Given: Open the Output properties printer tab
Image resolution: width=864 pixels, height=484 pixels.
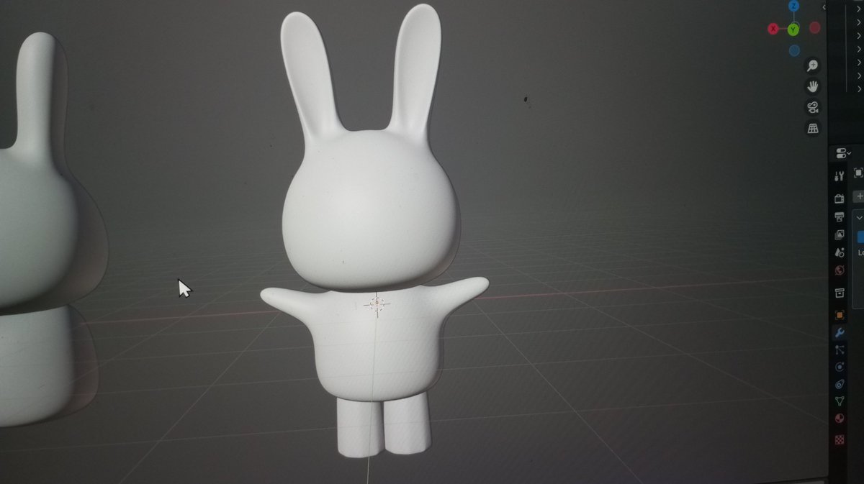Looking at the screenshot, I should 839,216.
